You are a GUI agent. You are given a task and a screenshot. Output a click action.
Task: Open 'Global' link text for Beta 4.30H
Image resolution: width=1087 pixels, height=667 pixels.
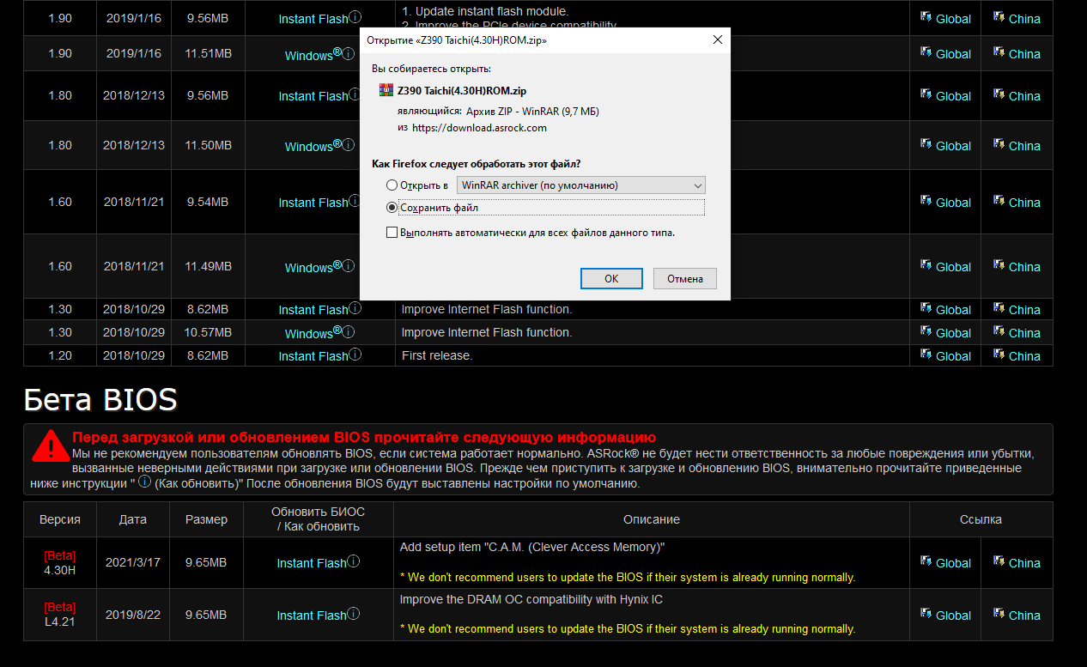coord(953,563)
